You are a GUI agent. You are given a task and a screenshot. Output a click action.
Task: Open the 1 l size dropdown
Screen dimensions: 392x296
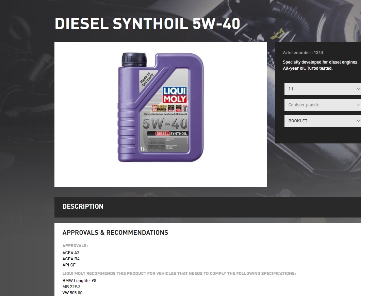(322, 89)
